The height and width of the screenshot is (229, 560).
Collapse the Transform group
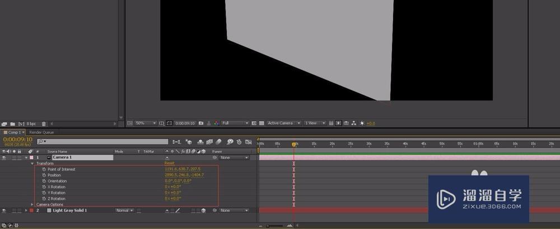[32, 164]
